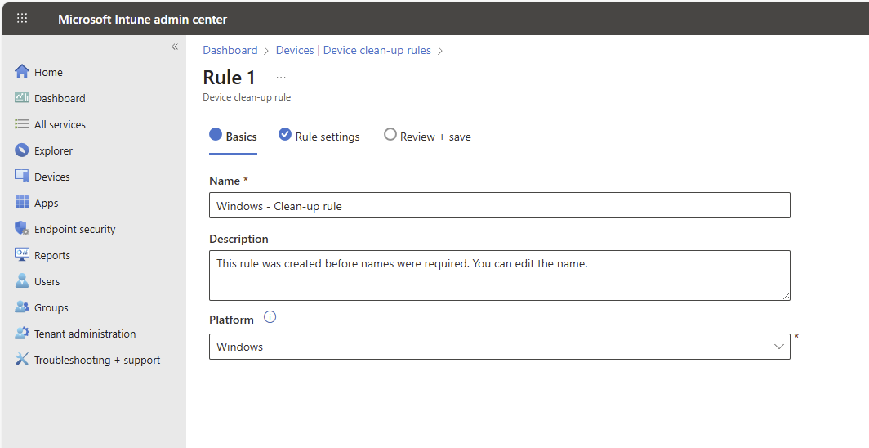Click the Troubleshooting tools icon
This screenshot has height=448, width=869.
point(21,359)
